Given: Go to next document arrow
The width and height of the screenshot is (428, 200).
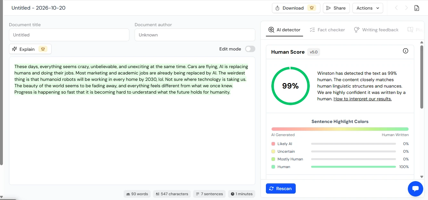Looking at the screenshot, I should (x=406, y=8).
